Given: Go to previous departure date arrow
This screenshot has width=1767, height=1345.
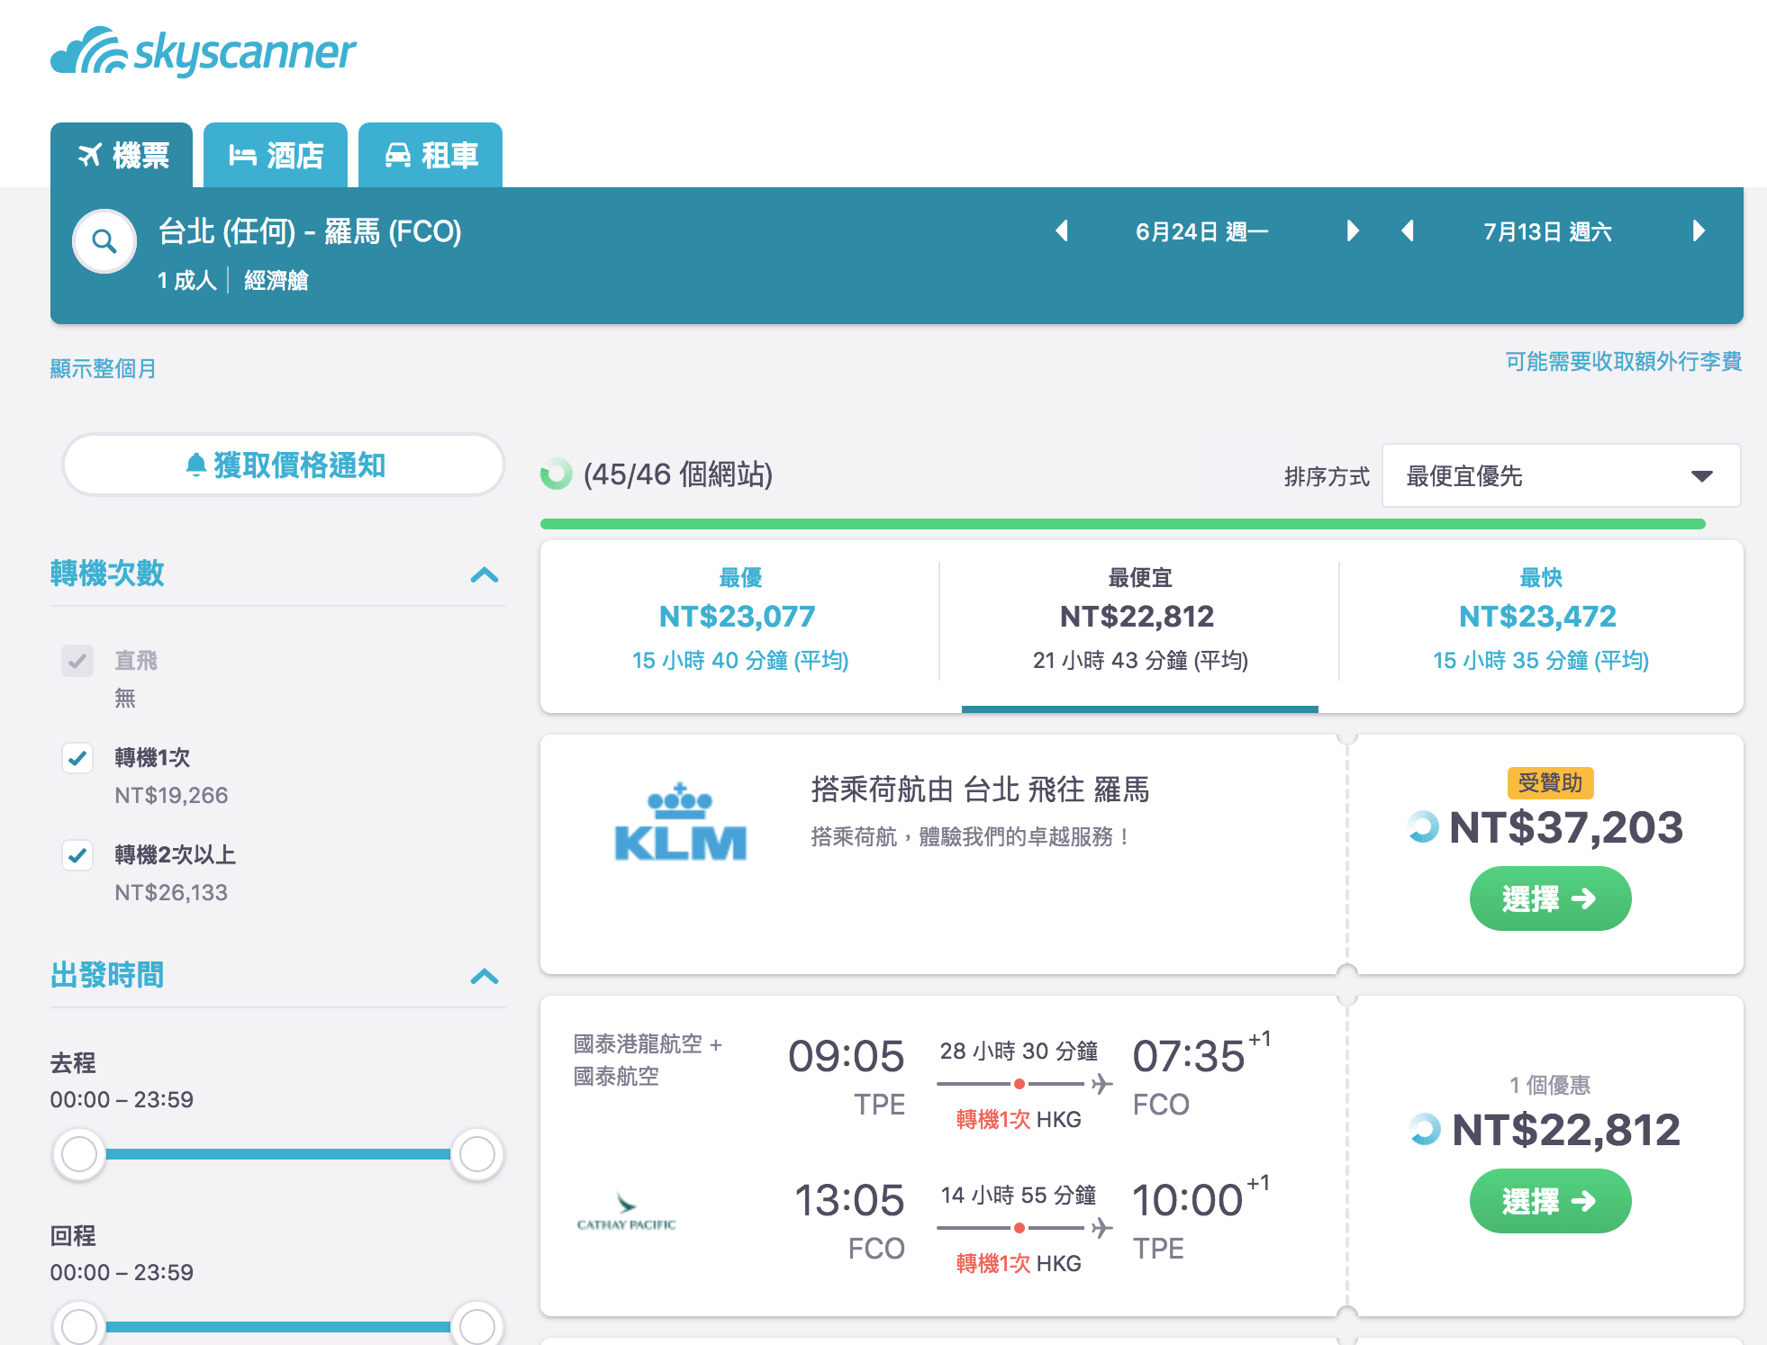Looking at the screenshot, I should coord(1062,231).
